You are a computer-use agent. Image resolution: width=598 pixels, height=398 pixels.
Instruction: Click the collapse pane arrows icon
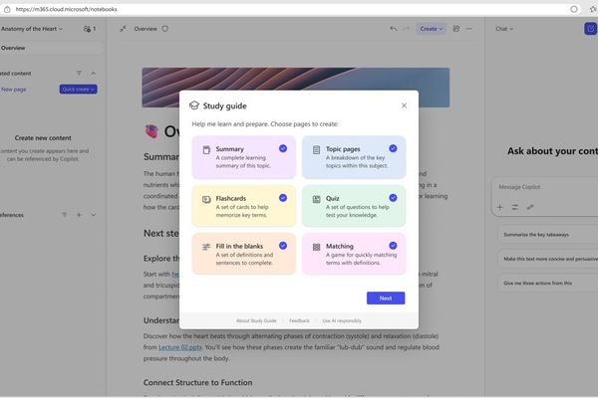[123, 29]
